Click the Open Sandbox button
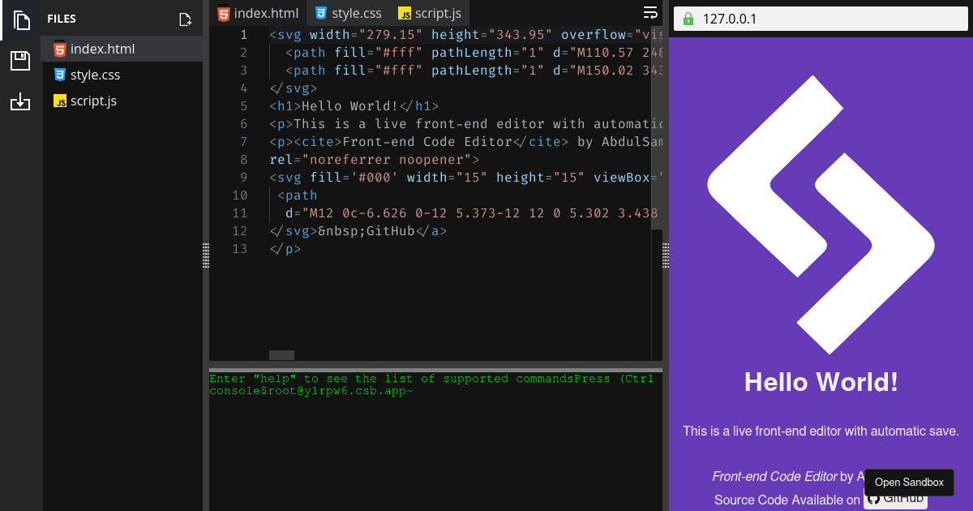Viewport: 973px width, 511px height. (909, 482)
